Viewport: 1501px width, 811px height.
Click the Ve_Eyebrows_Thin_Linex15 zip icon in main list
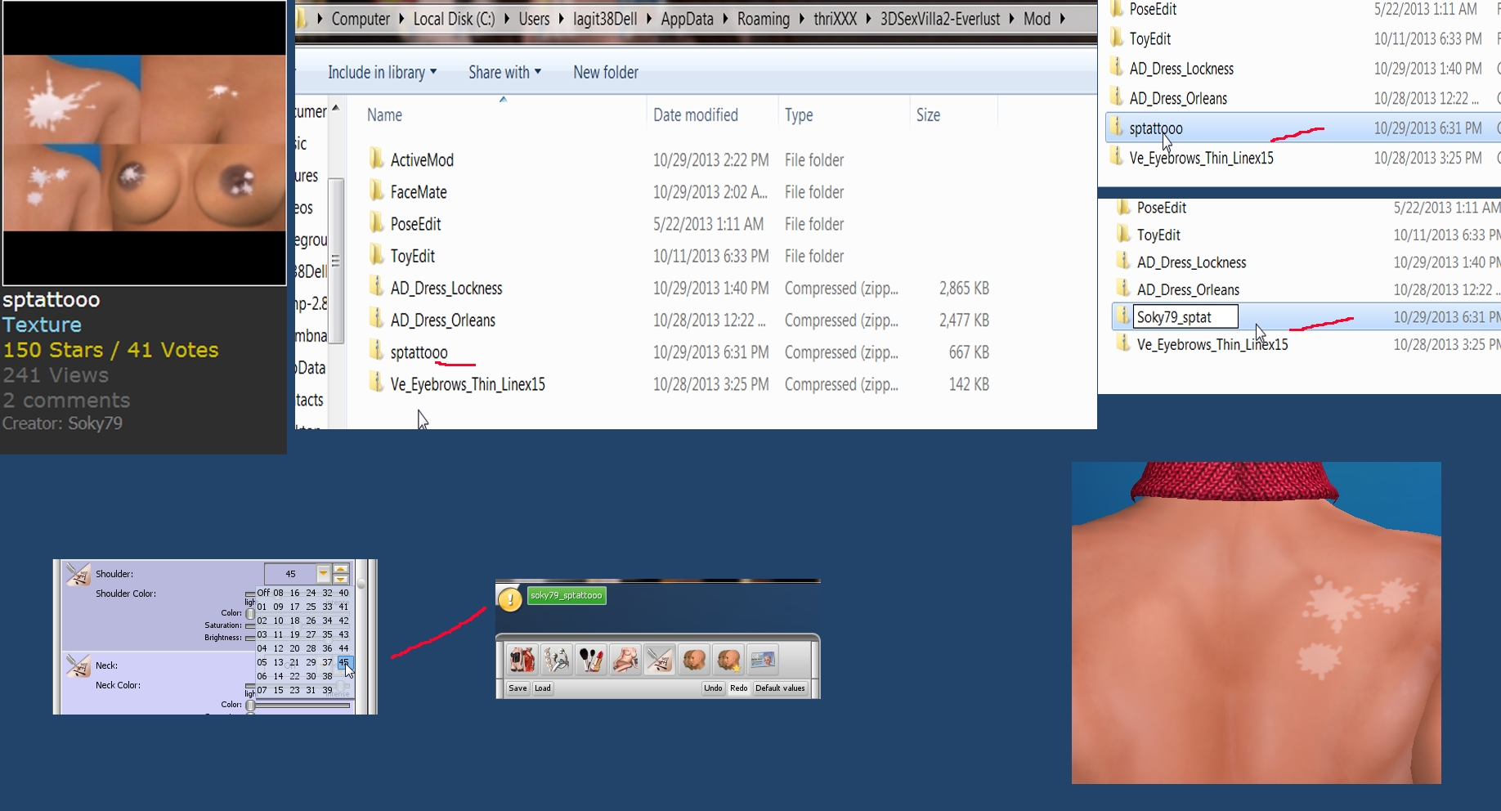(376, 383)
